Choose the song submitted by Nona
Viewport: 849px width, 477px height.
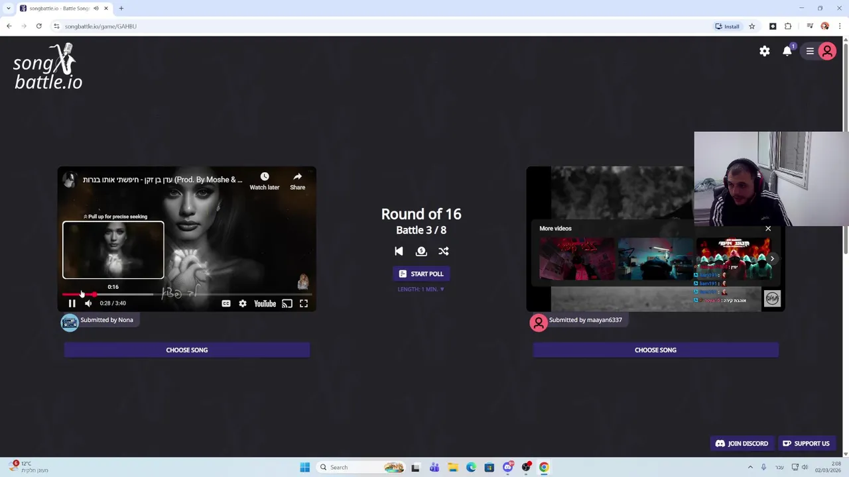click(x=187, y=350)
